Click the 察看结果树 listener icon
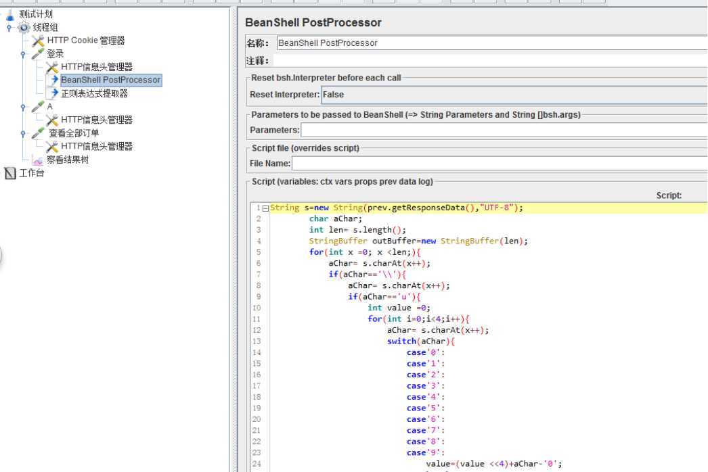Viewport: 708px width, 472px height. tap(38, 160)
